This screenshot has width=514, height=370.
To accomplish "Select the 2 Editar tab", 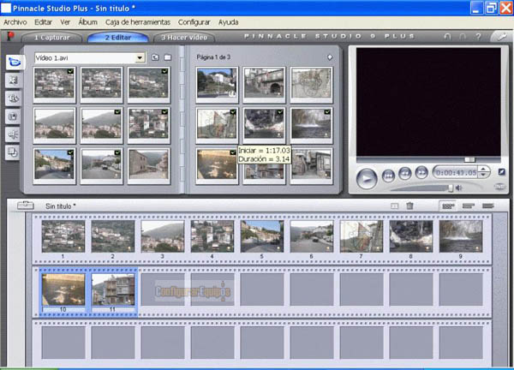I will coord(118,38).
